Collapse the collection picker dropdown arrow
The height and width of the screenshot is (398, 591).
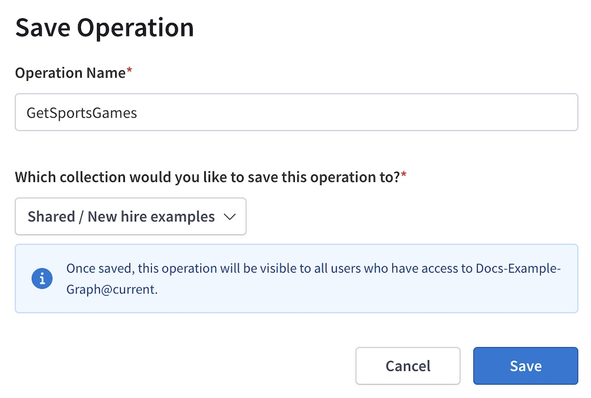pos(230,216)
